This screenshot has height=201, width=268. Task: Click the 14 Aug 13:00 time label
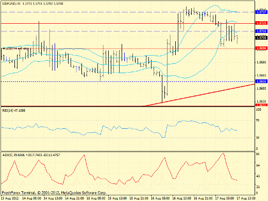(x=53, y=198)
